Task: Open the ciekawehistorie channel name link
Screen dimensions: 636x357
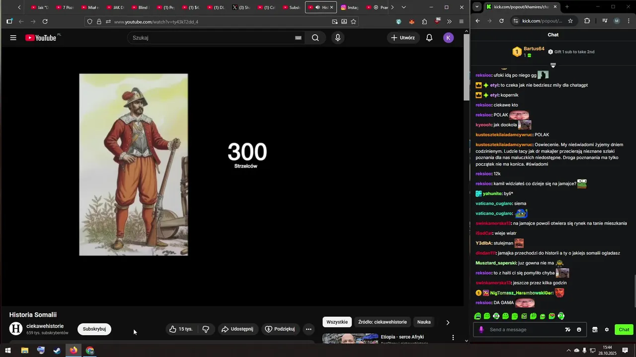Action: [x=45, y=326]
